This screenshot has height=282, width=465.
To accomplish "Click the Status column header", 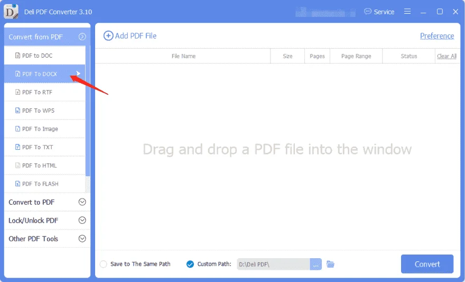I will [x=408, y=56].
